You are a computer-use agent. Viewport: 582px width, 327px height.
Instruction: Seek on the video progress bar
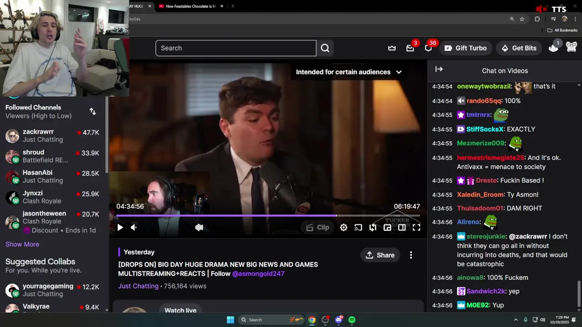point(268,215)
